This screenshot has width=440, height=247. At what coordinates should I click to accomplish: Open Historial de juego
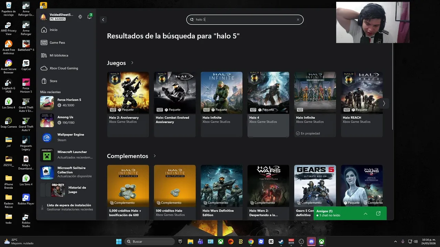(66, 190)
